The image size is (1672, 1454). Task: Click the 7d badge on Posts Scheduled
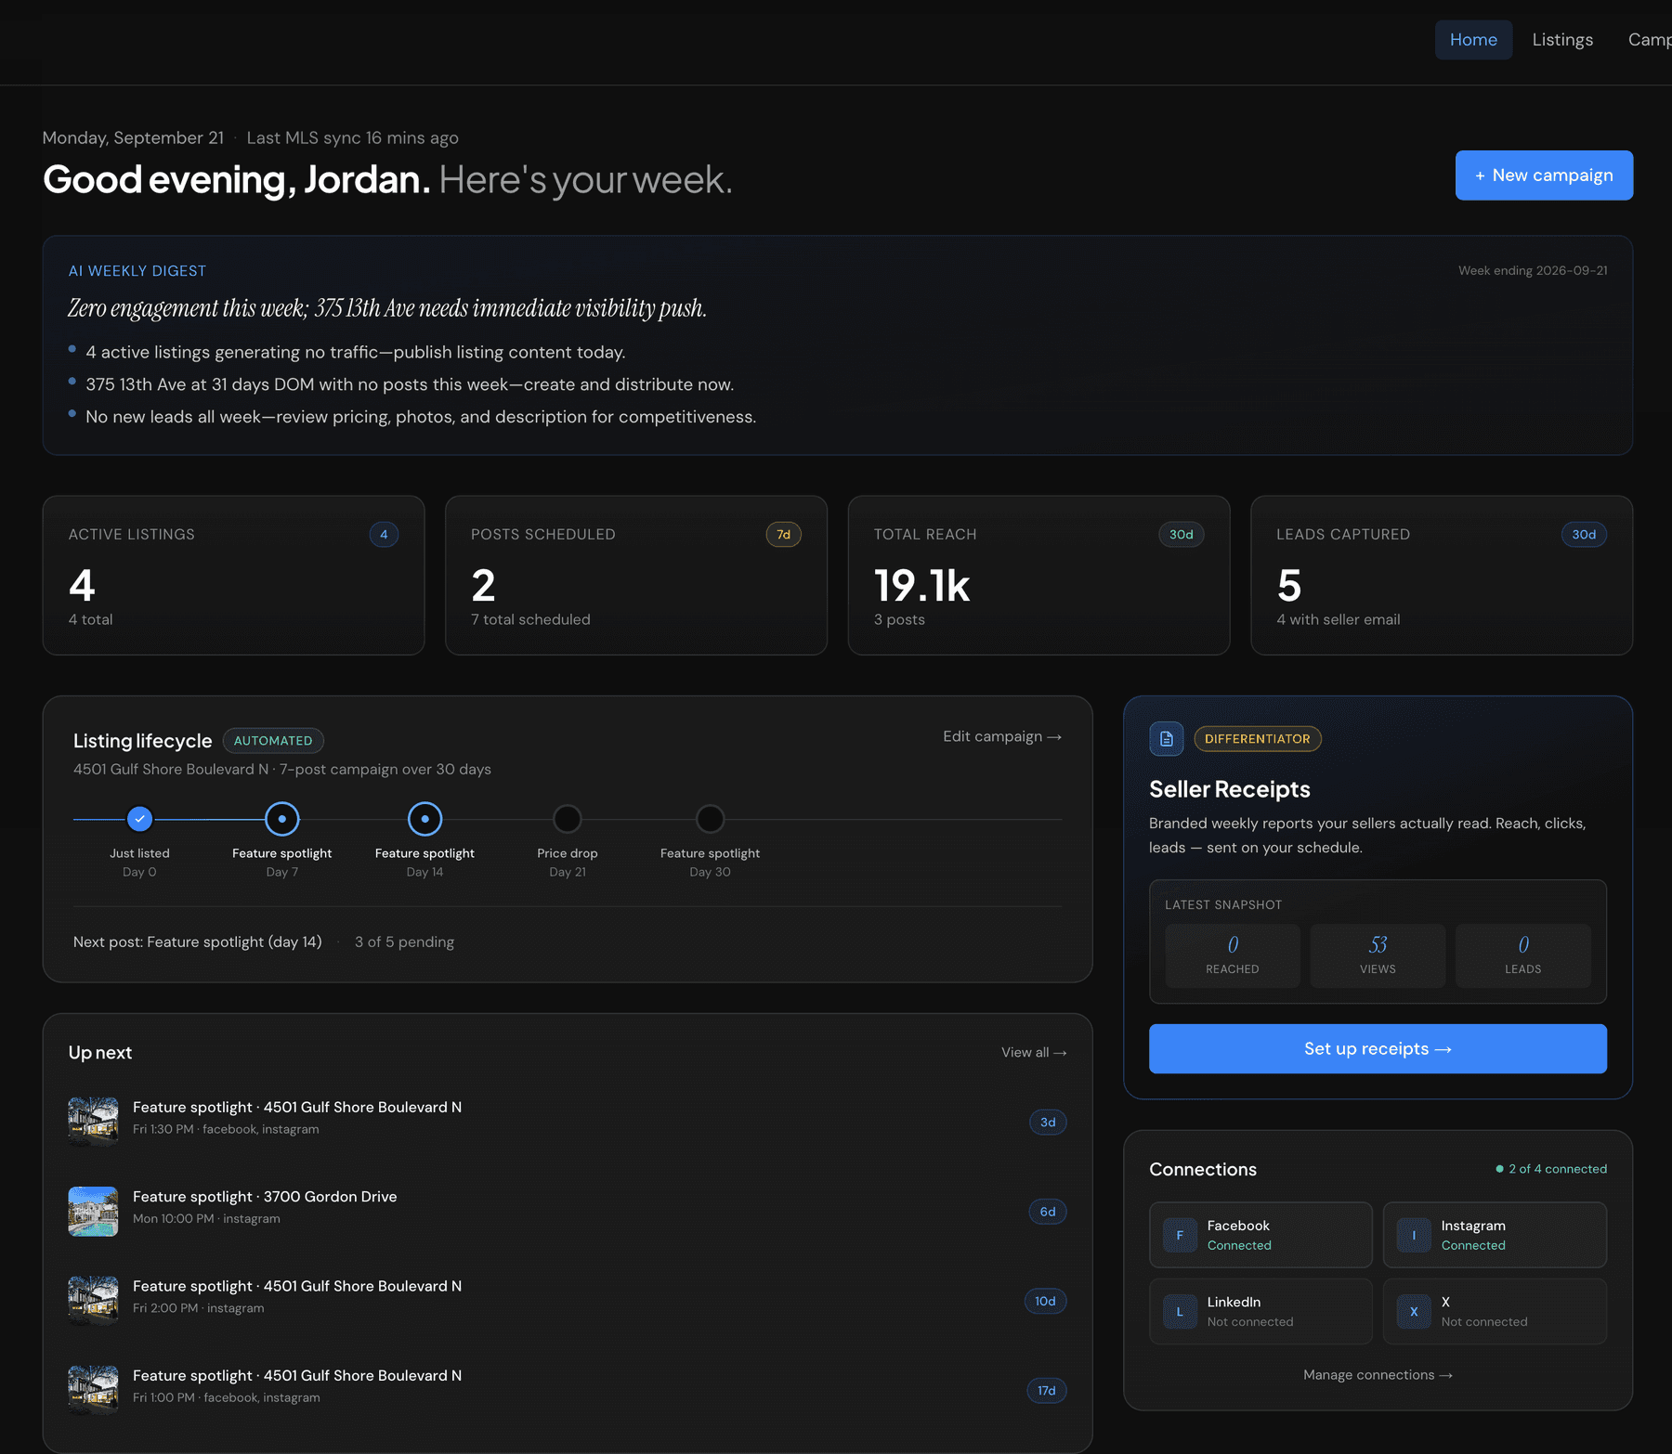tap(783, 535)
